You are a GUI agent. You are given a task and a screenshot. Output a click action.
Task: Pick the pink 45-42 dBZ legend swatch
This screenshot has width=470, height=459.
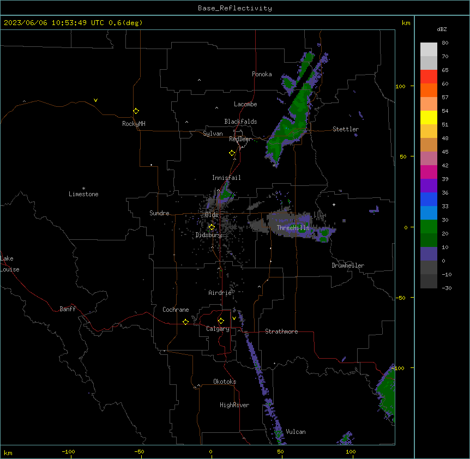429,159
